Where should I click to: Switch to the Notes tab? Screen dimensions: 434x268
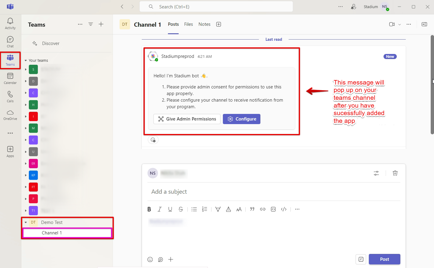[x=205, y=24]
